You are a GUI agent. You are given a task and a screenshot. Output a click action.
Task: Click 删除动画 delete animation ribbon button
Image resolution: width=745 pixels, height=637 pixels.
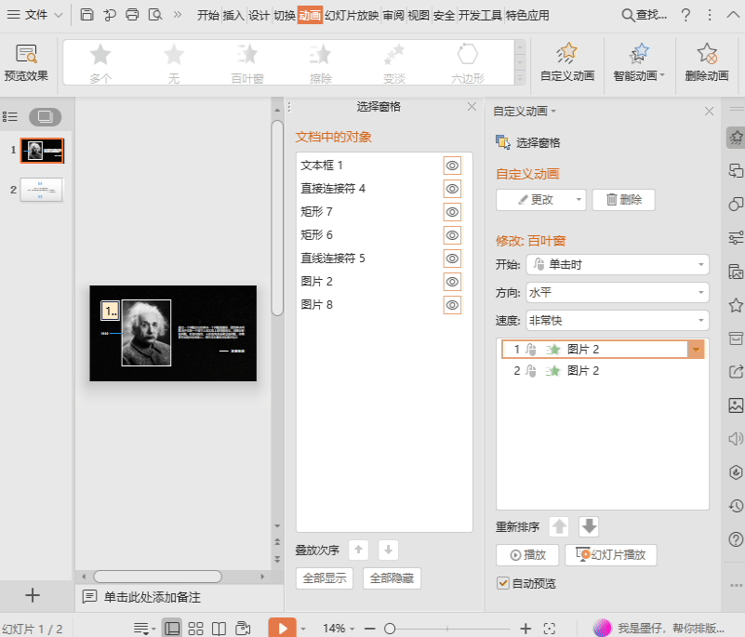pyautogui.click(x=707, y=63)
